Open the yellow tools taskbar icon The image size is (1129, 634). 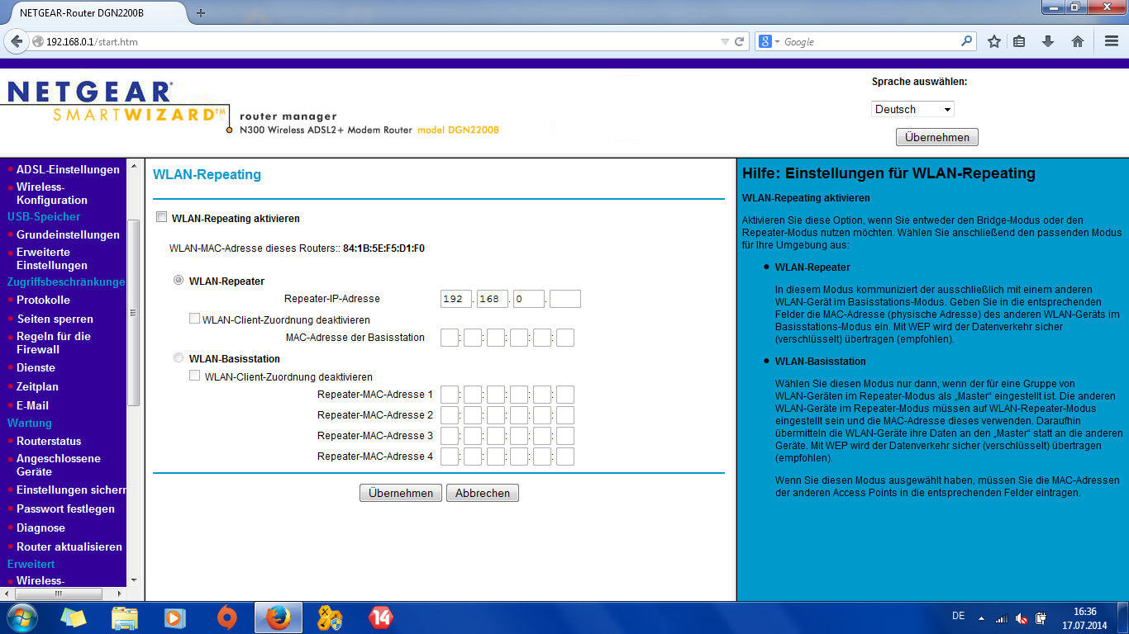tap(330, 617)
